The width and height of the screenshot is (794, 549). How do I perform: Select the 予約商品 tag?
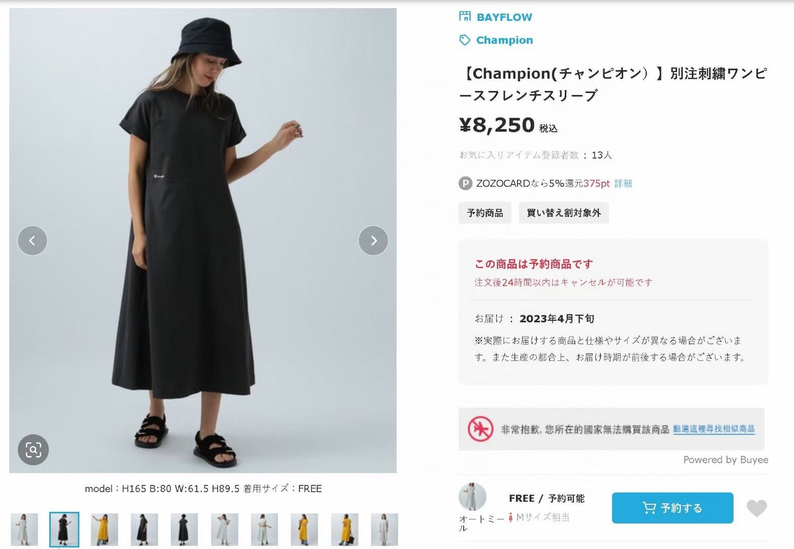point(485,213)
